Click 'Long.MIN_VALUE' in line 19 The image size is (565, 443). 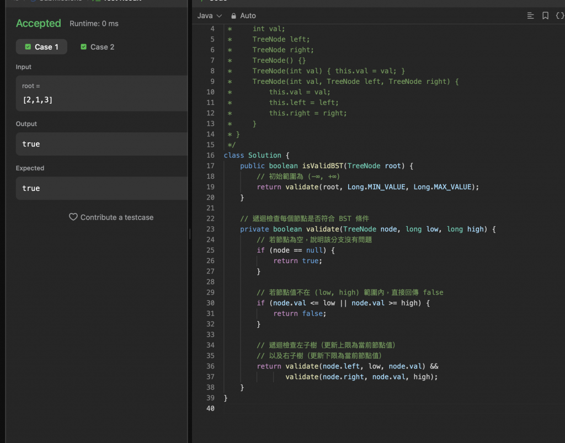click(376, 187)
